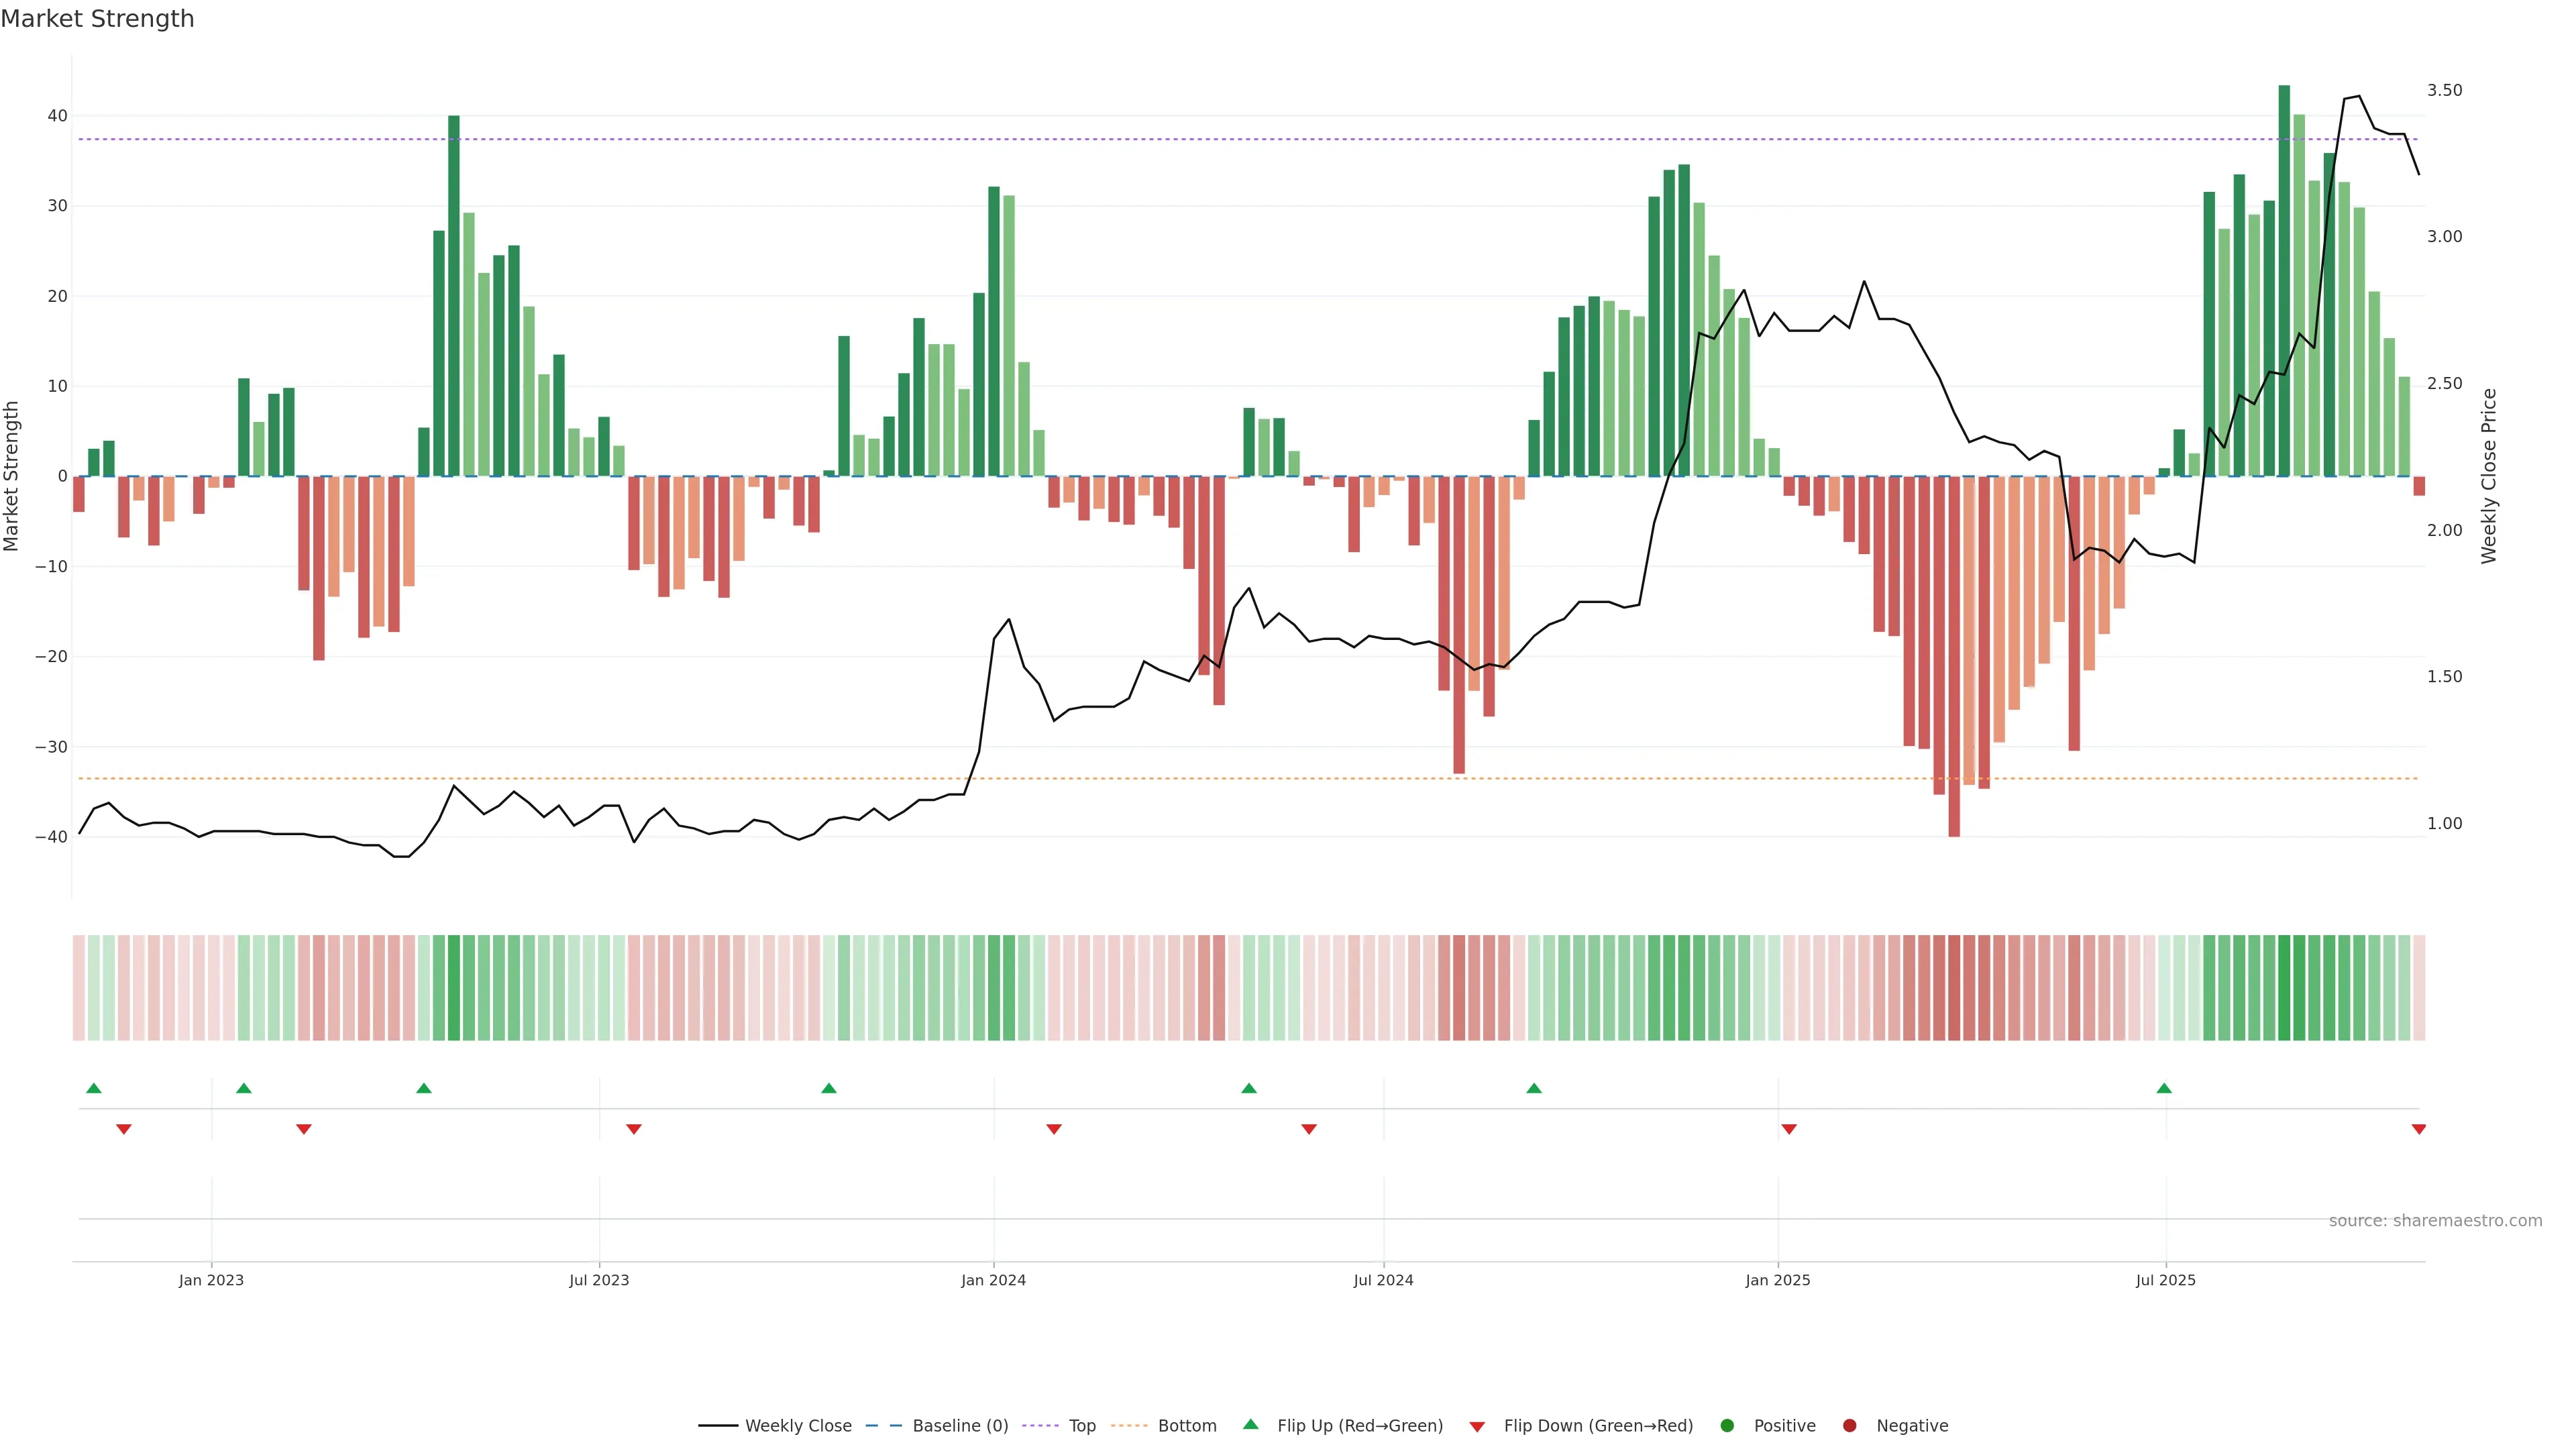This screenshot has height=1449, width=2576.
Task: Click the first green flip-up triangle marker
Action: 94,1088
